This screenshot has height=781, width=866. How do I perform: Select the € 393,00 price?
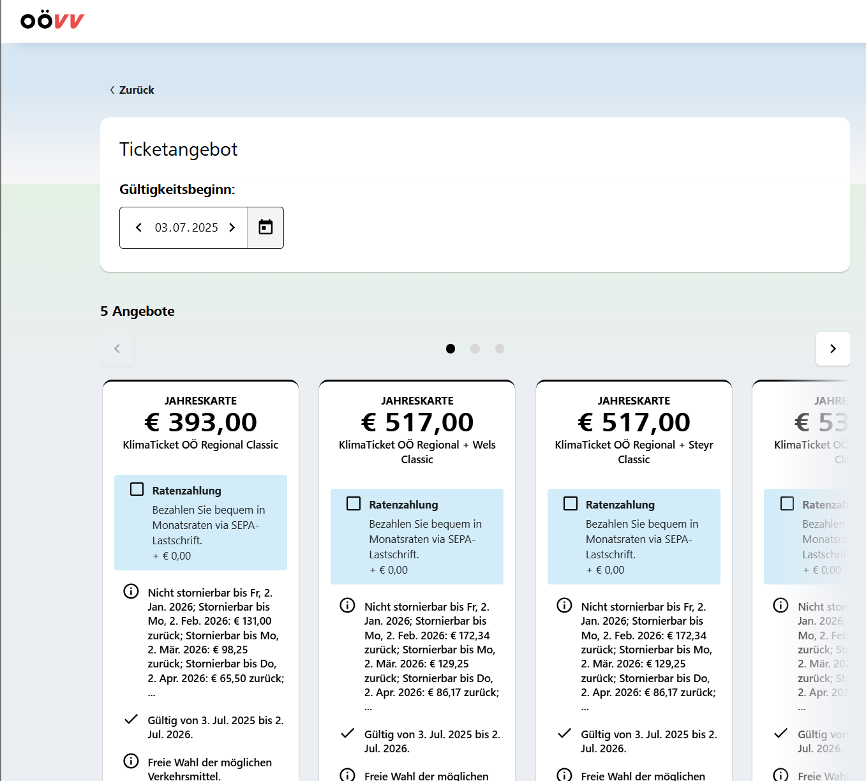click(200, 422)
